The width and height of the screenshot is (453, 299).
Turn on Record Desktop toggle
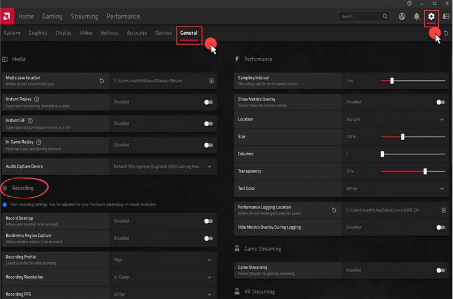pyautogui.click(x=208, y=221)
